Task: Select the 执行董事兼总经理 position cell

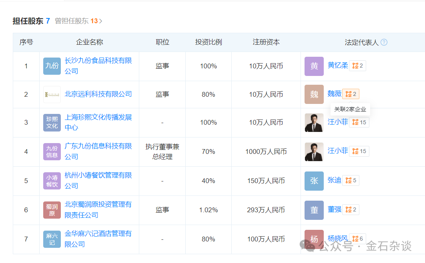Action: 162,152
